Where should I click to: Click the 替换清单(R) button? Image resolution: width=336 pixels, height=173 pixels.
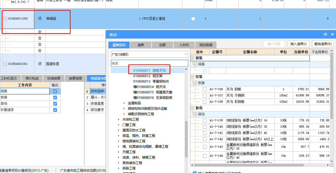point(323,44)
